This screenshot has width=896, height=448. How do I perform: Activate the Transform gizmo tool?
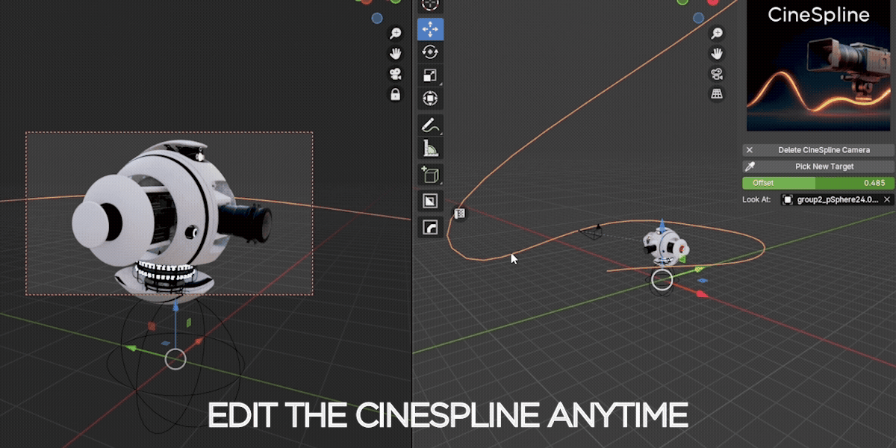429,98
